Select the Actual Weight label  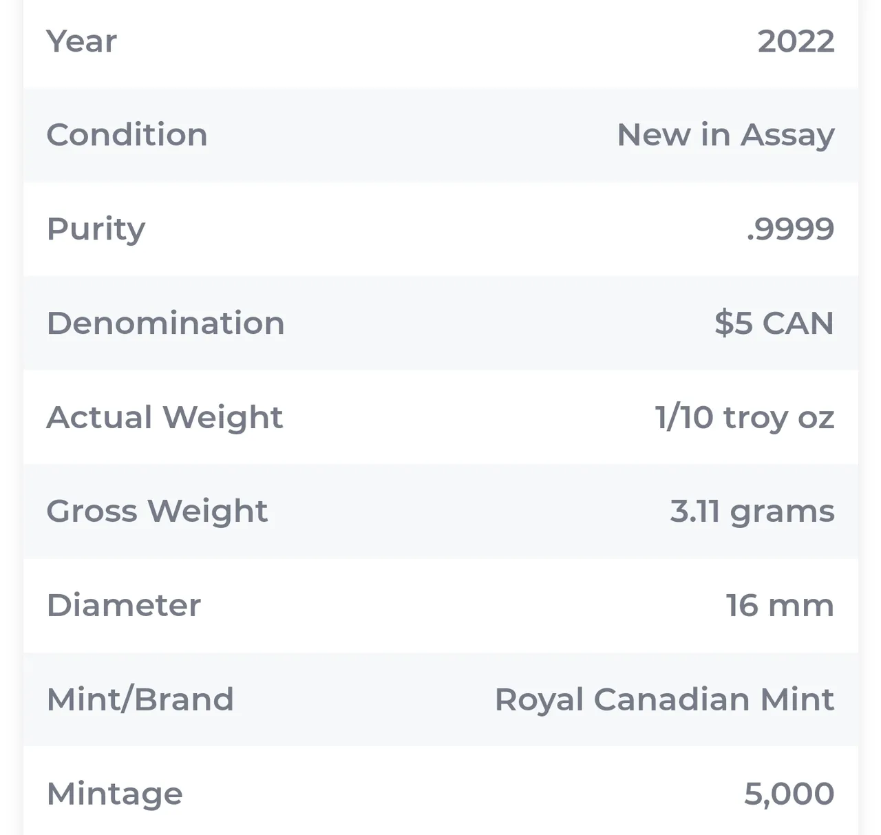(x=164, y=419)
